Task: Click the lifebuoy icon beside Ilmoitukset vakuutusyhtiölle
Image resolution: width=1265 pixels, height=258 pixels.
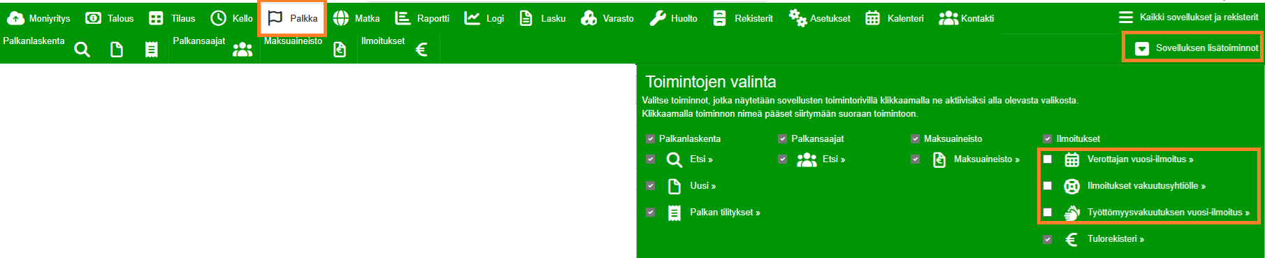Action: (1071, 187)
